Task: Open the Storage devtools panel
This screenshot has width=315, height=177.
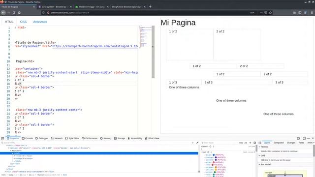Action: 120,138
